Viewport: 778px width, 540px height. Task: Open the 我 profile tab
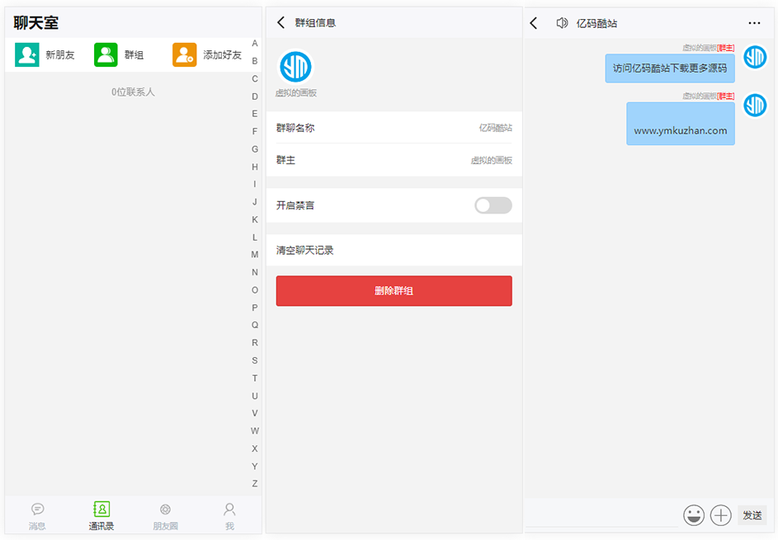point(229,516)
